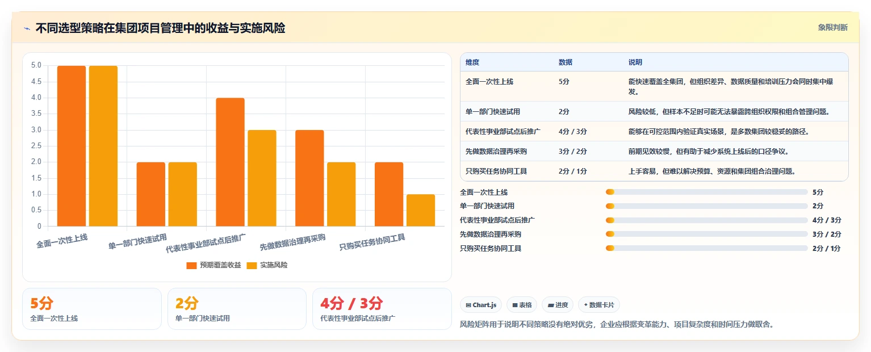Click 只购买任务协同工具 label in the progress list
871x352 pixels.
click(491, 248)
